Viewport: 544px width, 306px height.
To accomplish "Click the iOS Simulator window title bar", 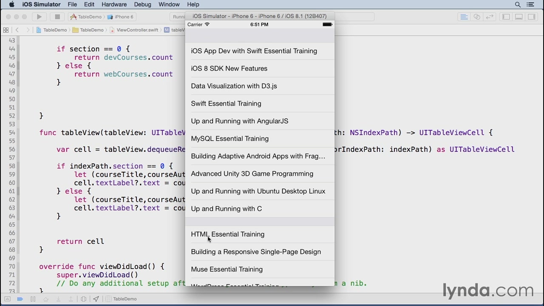I will (x=260, y=16).
